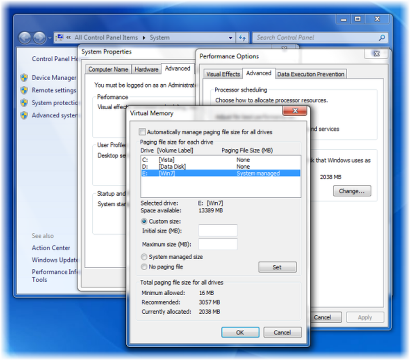Open the Data Execution Prevention tab

pos(311,74)
